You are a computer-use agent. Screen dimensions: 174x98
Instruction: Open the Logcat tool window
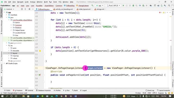pyautogui.click(x=83, y=90)
